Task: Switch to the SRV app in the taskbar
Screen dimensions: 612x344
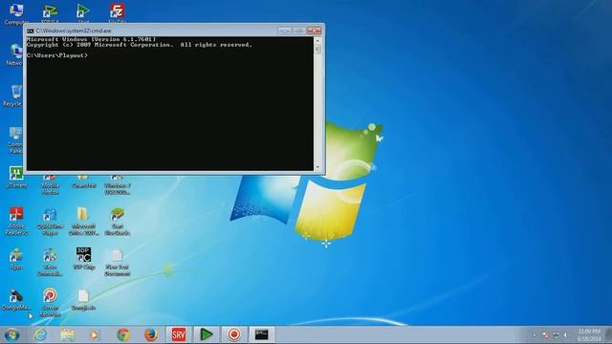Action: pos(179,334)
